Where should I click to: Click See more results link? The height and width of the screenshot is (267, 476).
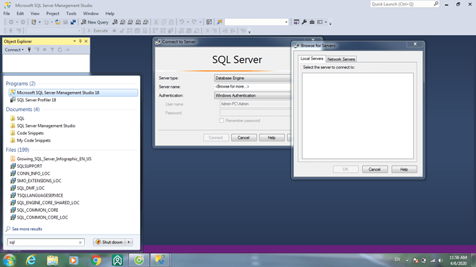[27, 229]
